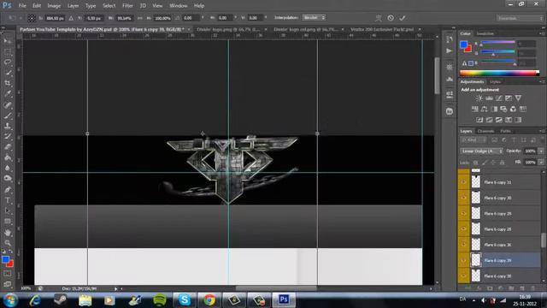The width and height of the screenshot is (547, 308).
Task: Open the Filter menu
Action: [127, 6]
